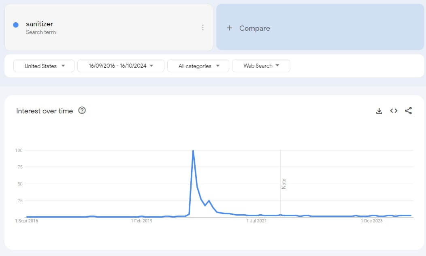The height and width of the screenshot is (256, 426).
Task: Expand the United States region dropdown
Action: click(44, 66)
